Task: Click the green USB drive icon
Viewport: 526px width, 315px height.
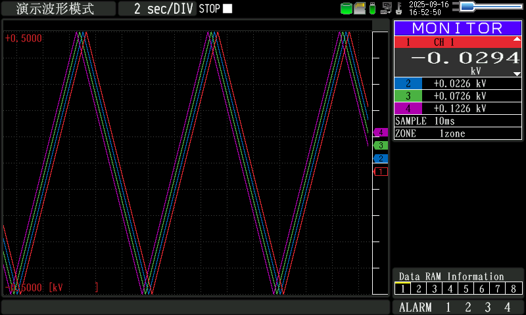Action: [372, 9]
